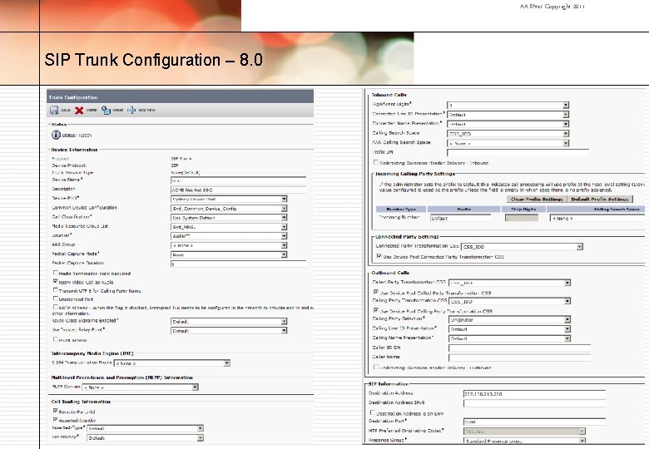The height and width of the screenshot is (449, 649).
Task: Click the Save toolbar label
Action: [66, 111]
